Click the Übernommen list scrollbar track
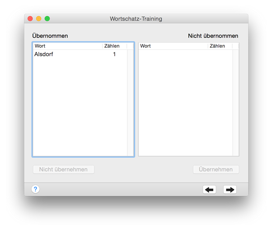This screenshot has width=272, height=230. [130, 103]
